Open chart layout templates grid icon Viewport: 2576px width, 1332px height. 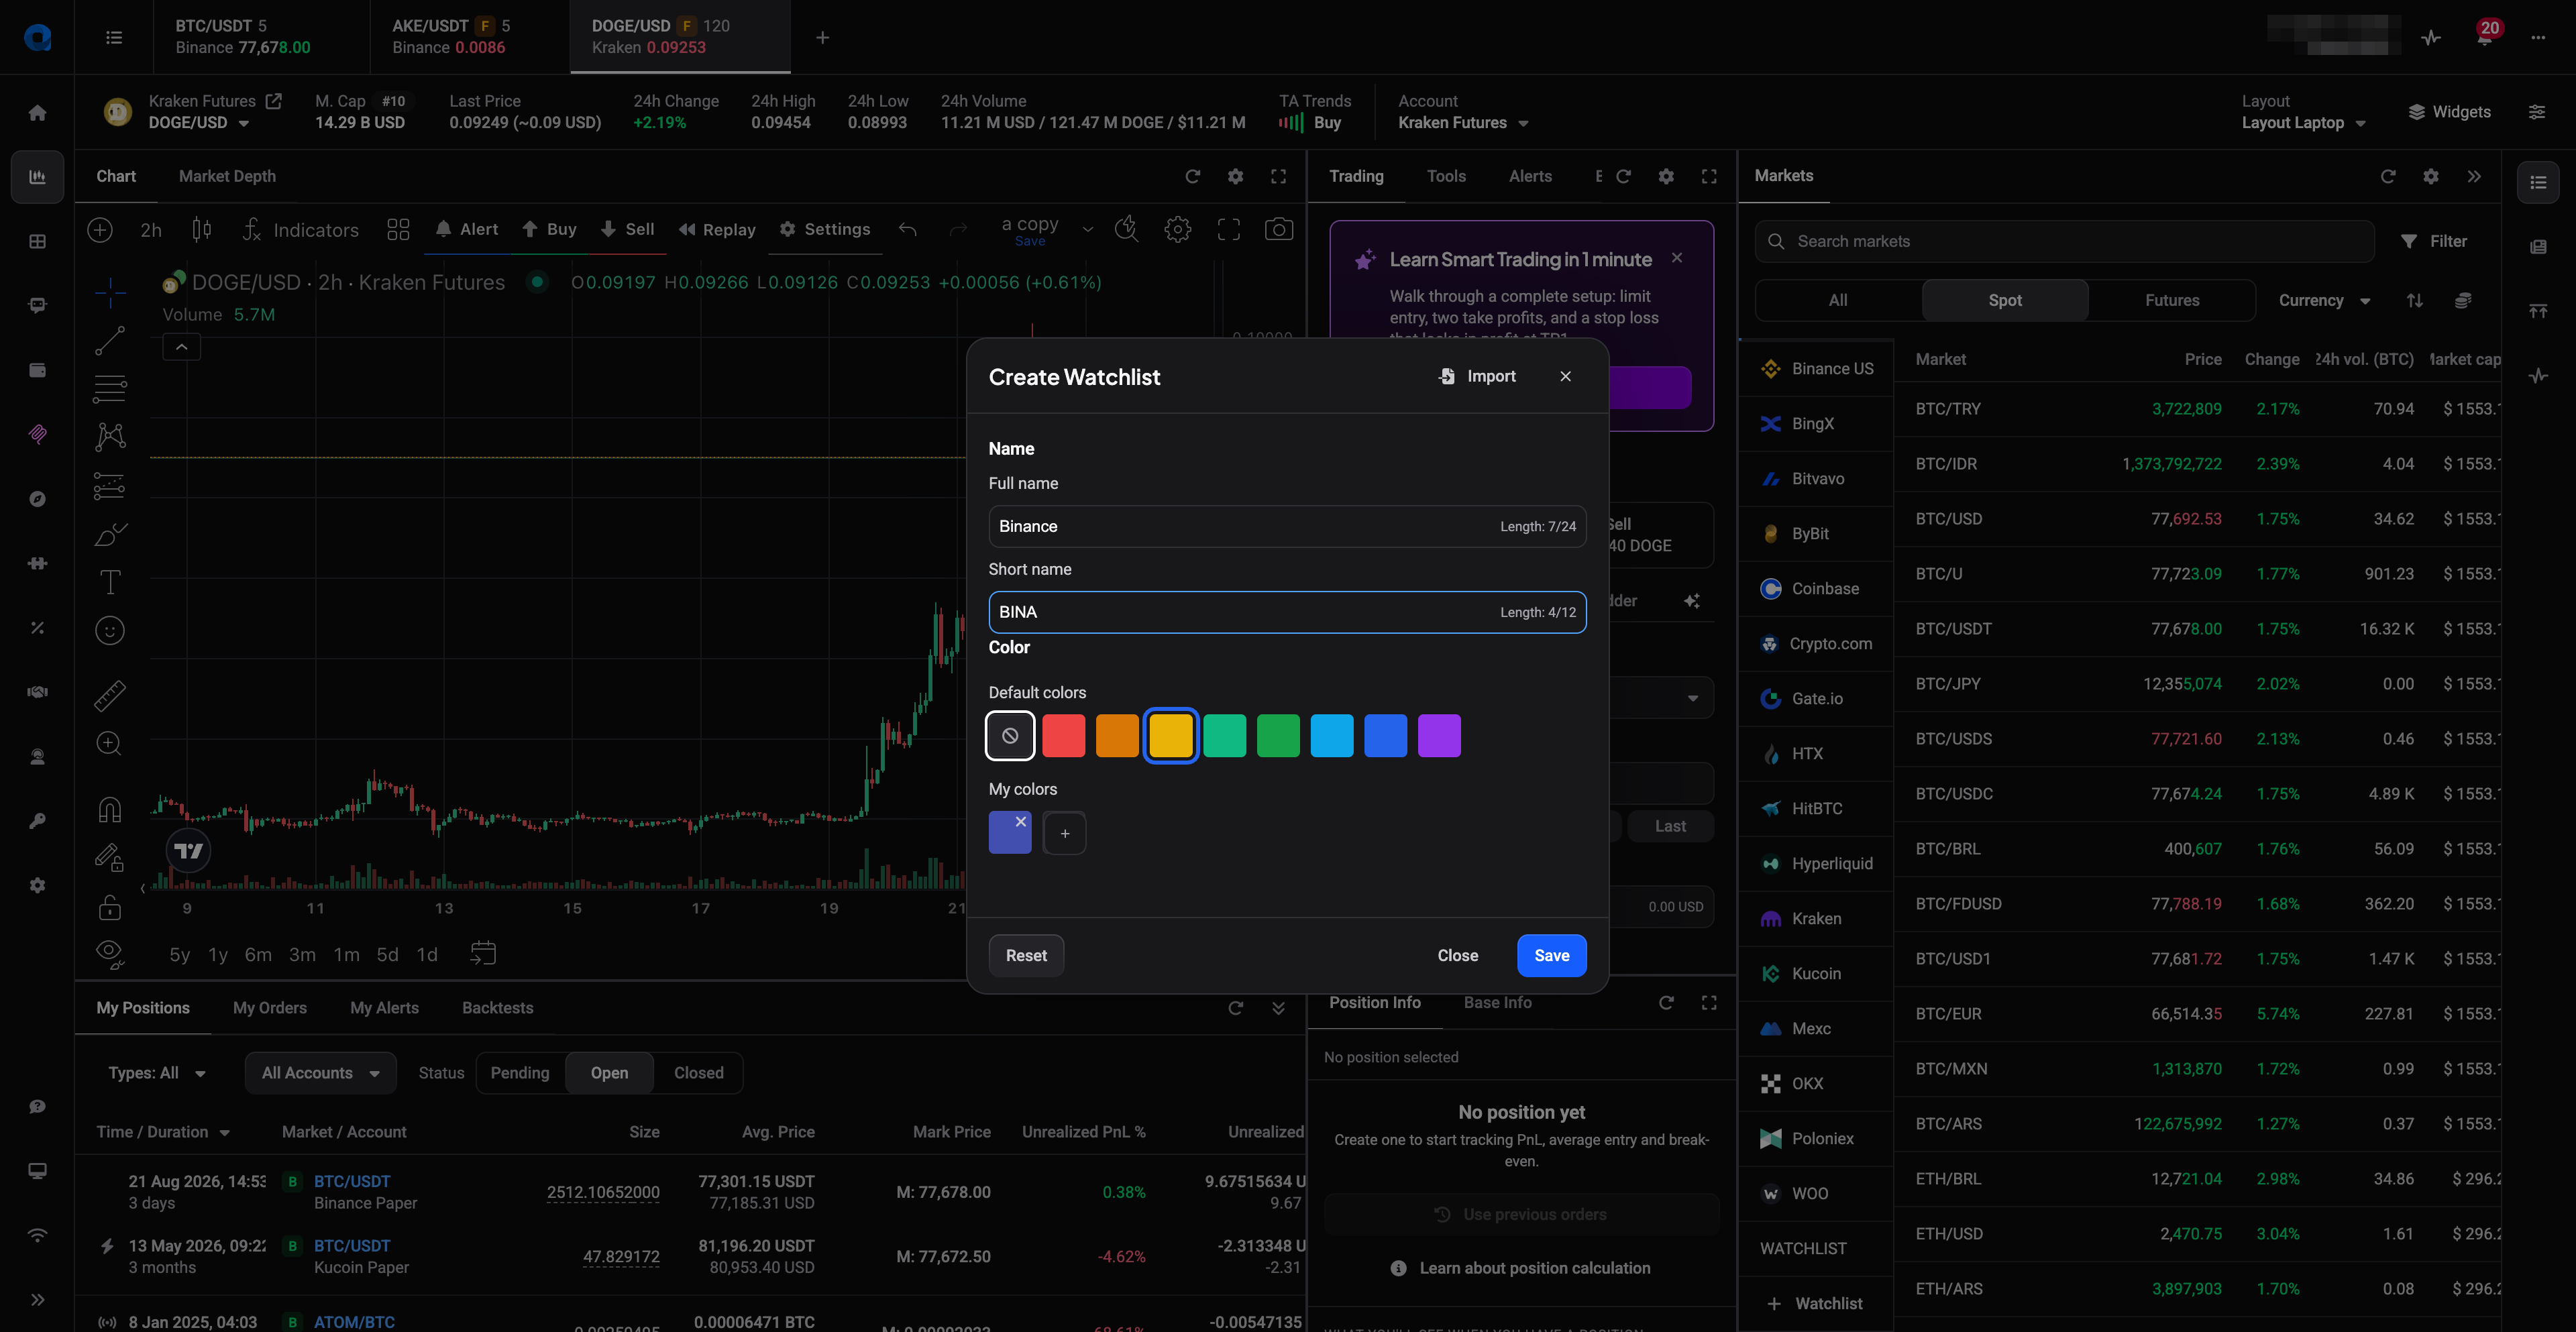pyautogui.click(x=398, y=230)
